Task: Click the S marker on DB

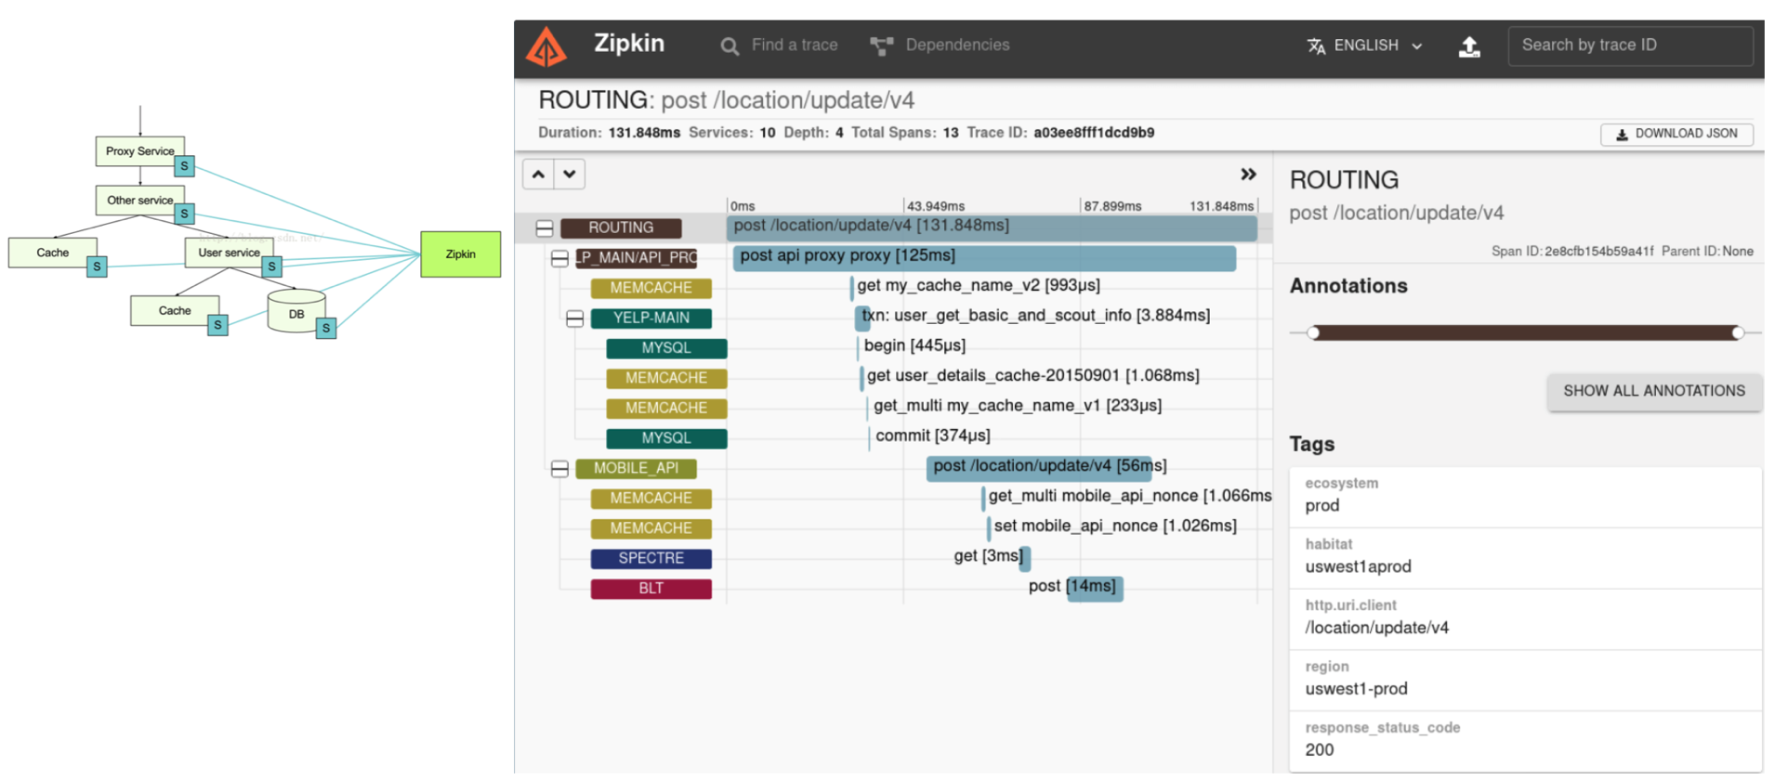Action: pyautogui.click(x=326, y=329)
